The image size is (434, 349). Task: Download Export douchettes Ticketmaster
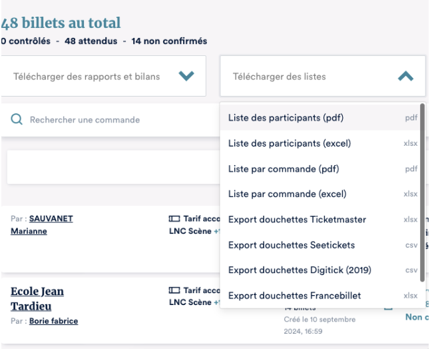point(297,220)
